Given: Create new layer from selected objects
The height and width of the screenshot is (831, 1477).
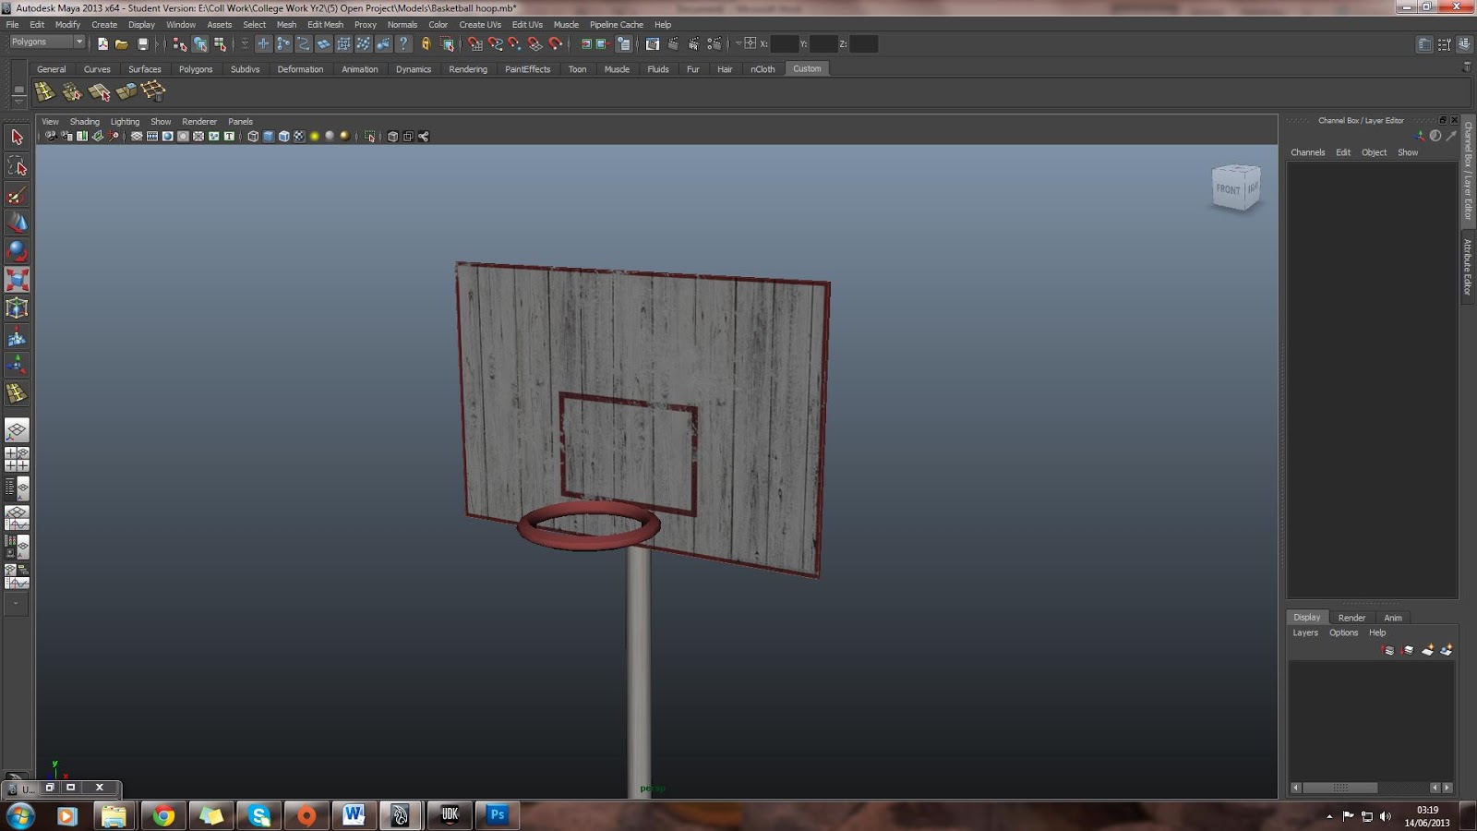Looking at the screenshot, I should [x=1446, y=651].
